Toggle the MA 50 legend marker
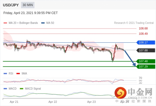This screenshot has height=106, width=156. (43, 23)
